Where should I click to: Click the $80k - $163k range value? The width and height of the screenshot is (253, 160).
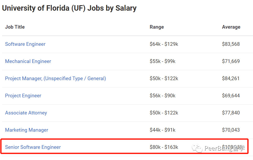(164, 147)
